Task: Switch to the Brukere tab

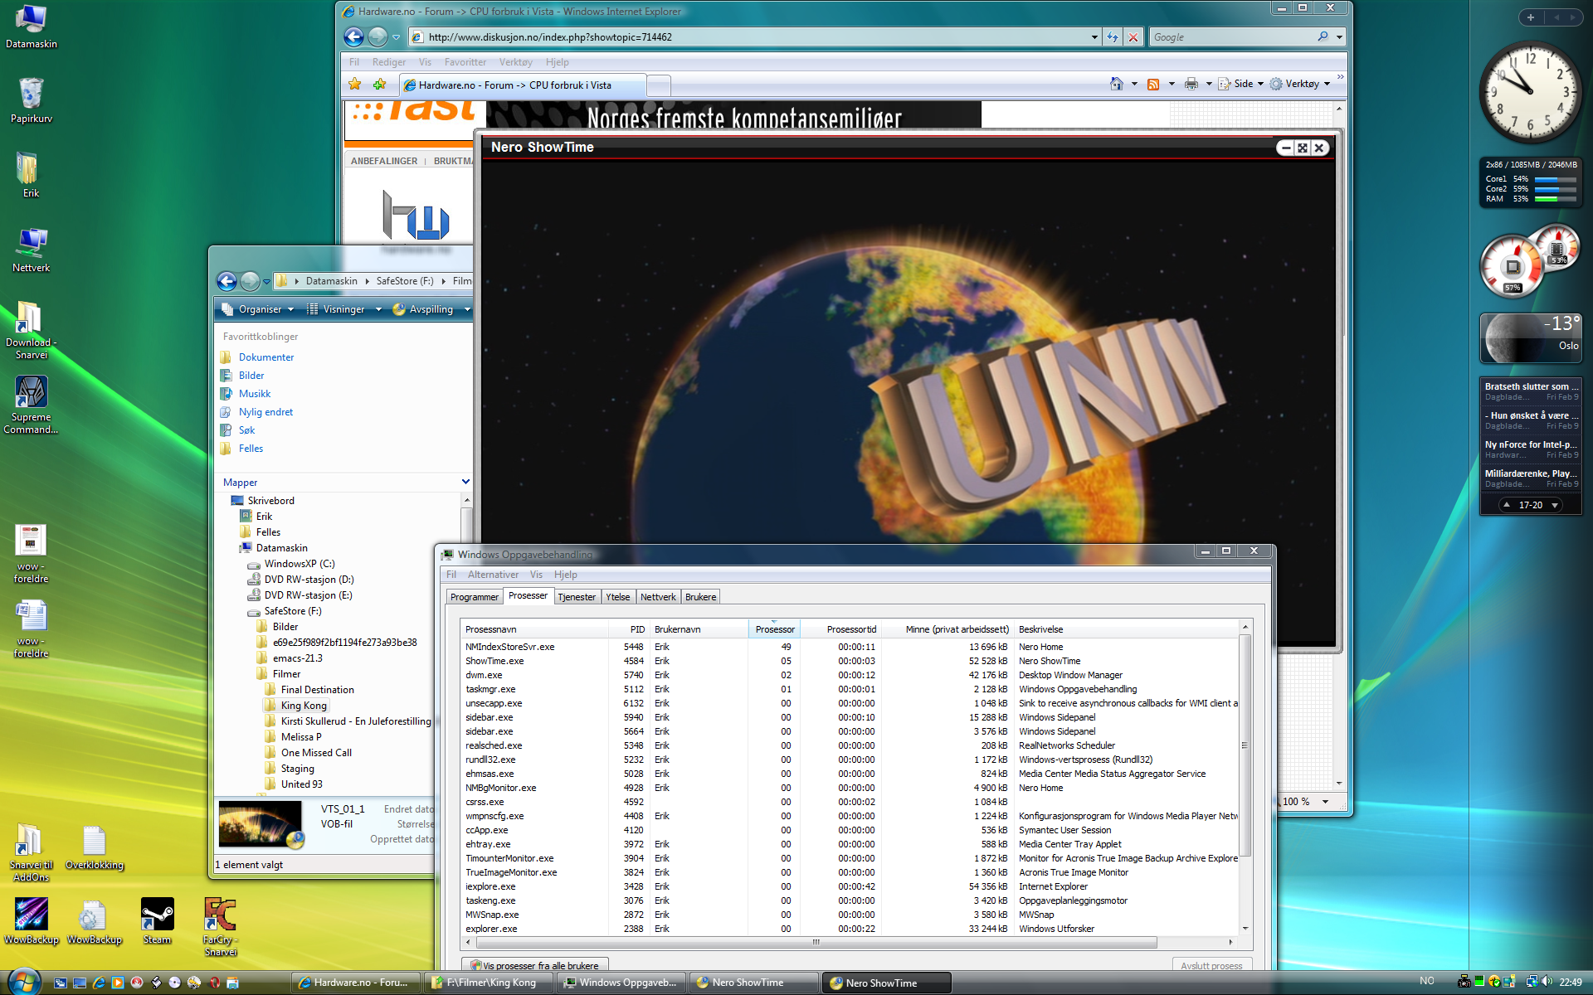Action: click(x=700, y=597)
